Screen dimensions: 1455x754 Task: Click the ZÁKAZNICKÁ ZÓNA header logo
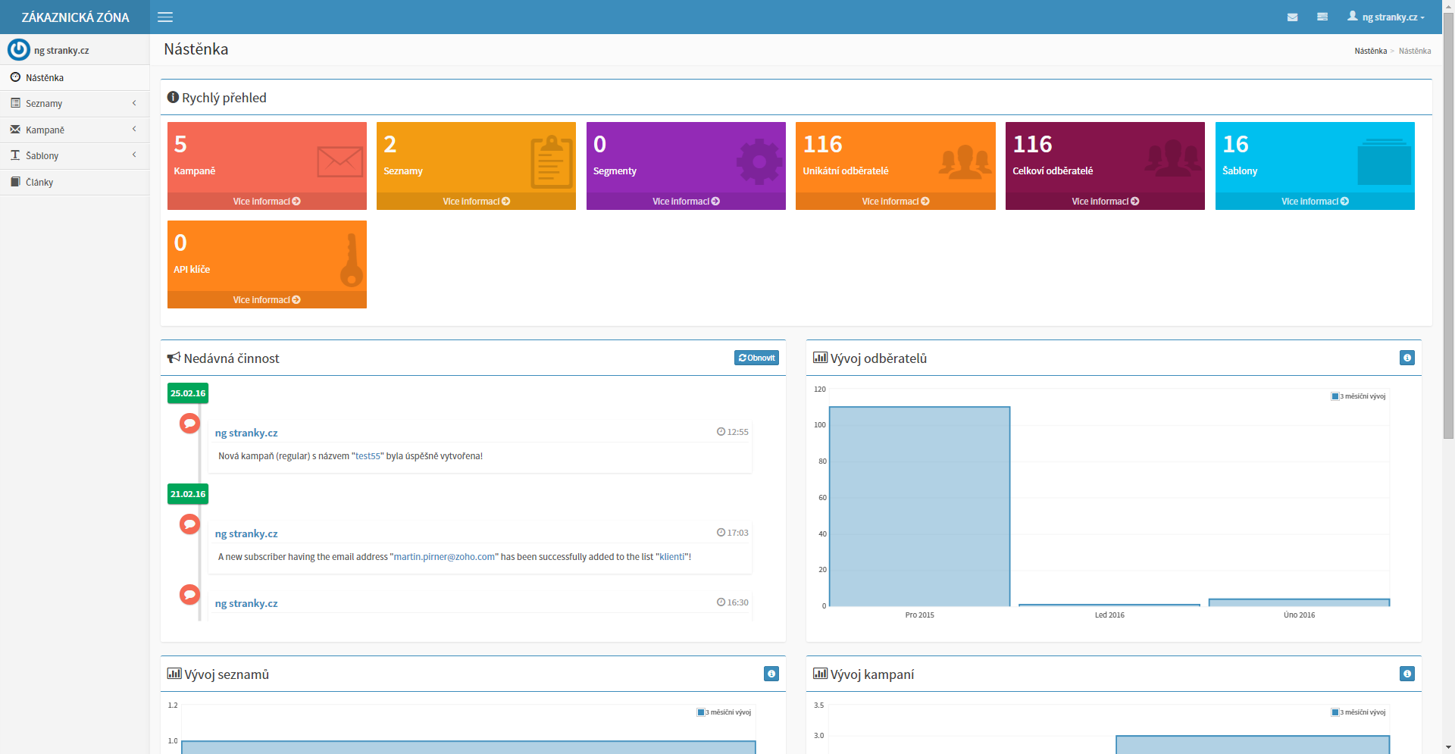[75, 17]
